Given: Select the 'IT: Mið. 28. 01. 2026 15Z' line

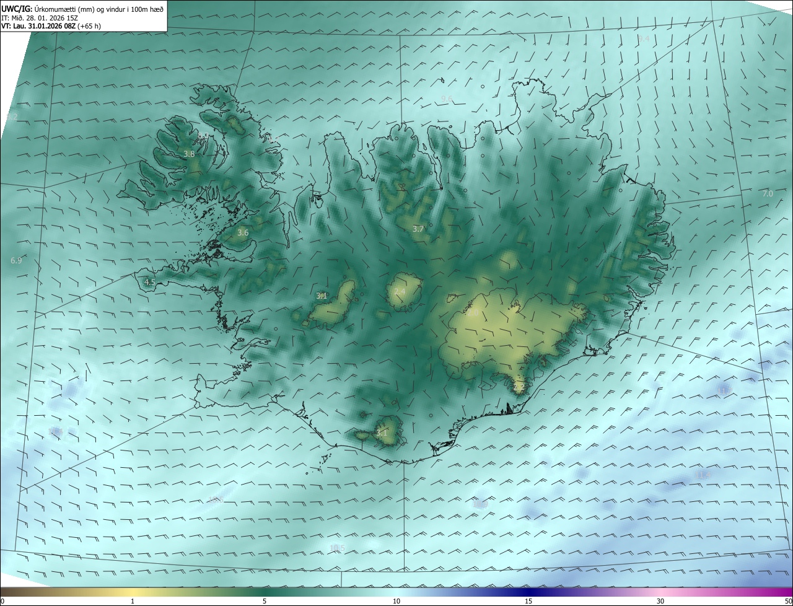Looking at the screenshot, I should (x=40, y=18).
